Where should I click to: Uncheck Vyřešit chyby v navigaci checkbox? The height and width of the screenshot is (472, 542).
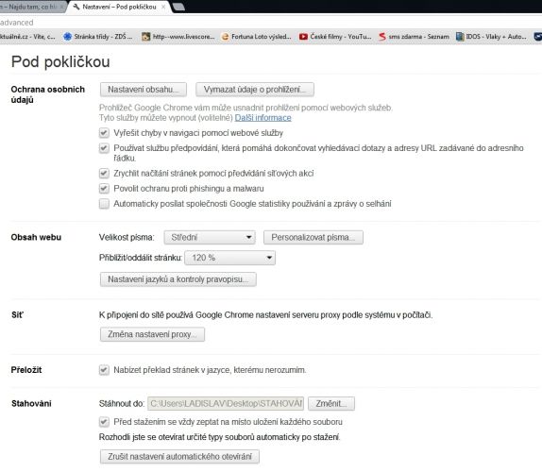tap(104, 133)
